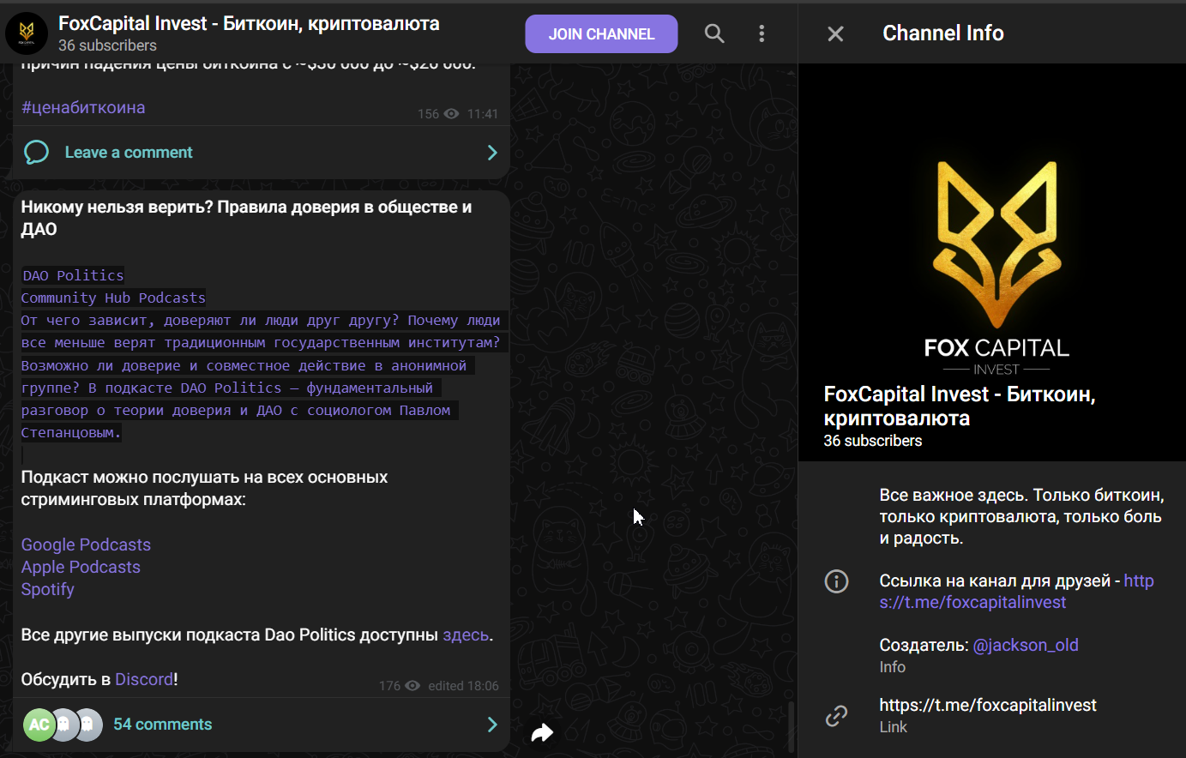Image resolution: width=1186 pixels, height=758 pixels.
Task: Click the Leave a comment bubble icon
Action: (36, 153)
